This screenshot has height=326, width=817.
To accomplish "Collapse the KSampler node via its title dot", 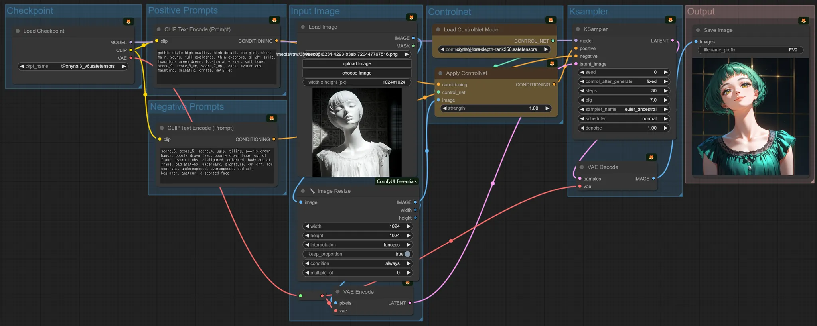I will [x=578, y=29].
